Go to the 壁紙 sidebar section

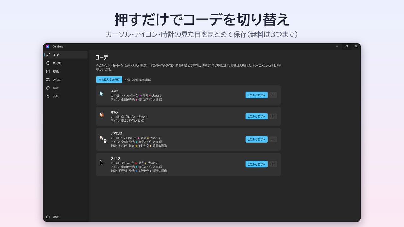pyautogui.click(x=66, y=71)
